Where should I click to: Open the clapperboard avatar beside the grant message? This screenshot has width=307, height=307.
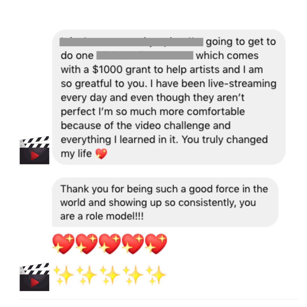click(34, 150)
